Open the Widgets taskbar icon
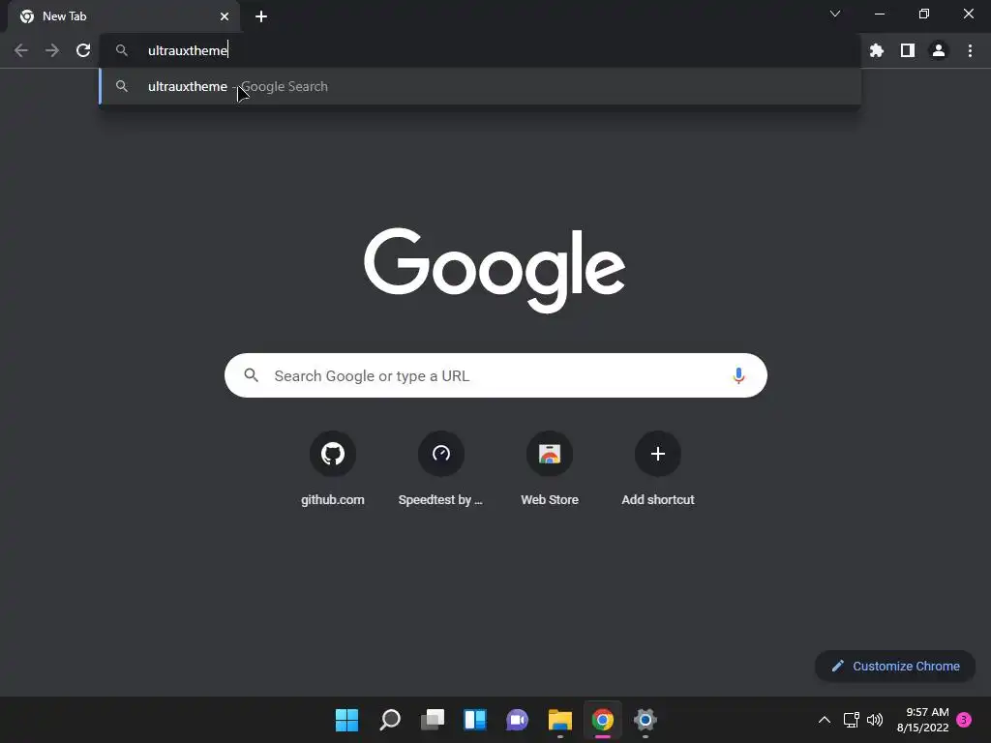The image size is (991, 743). point(475,720)
